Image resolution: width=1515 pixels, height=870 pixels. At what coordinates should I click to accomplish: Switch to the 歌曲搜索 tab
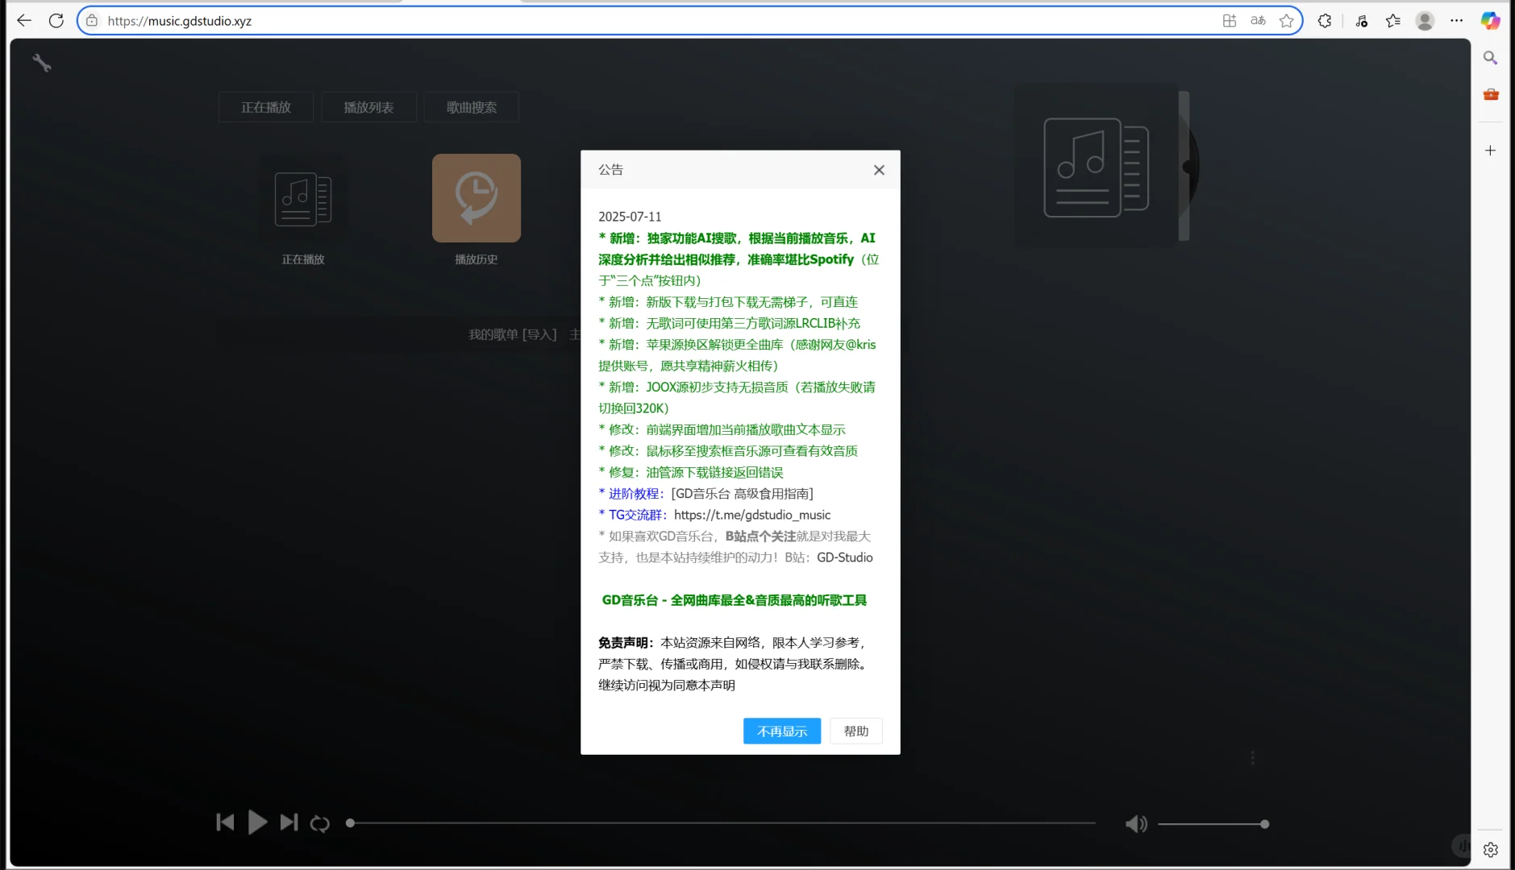click(471, 106)
